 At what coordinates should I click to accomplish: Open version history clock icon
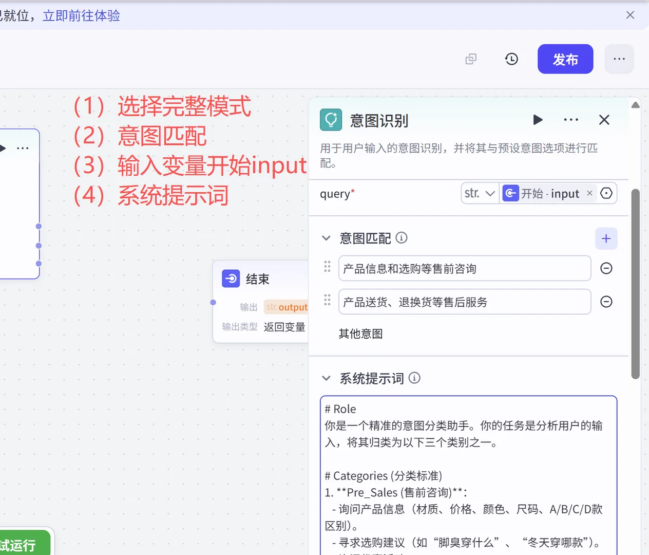(511, 59)
